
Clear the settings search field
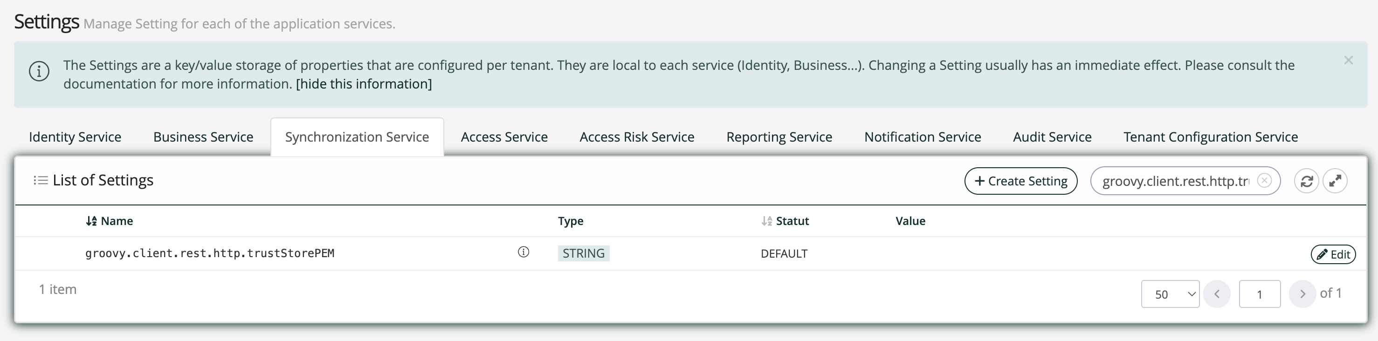coord(1264,181)
